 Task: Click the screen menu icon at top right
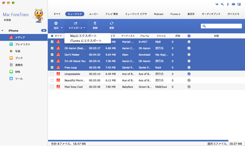(239, 5)
